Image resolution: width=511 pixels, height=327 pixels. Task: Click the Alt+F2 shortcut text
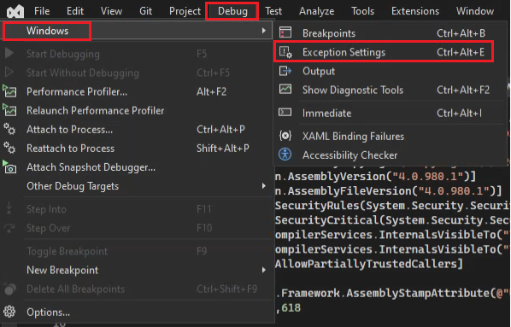[x=211, y=91]
